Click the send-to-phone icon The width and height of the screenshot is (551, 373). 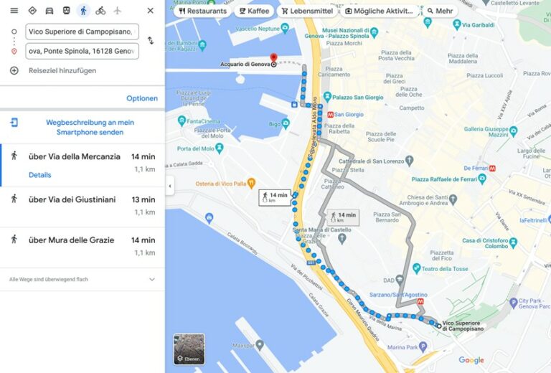point(14,123)
